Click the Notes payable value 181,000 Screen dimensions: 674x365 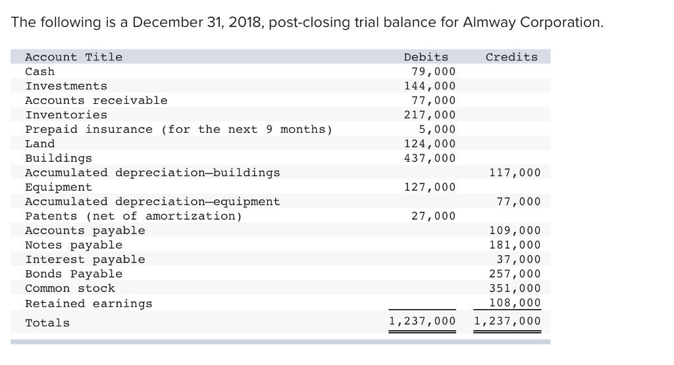pyautogui.click(x=515, y=245)
